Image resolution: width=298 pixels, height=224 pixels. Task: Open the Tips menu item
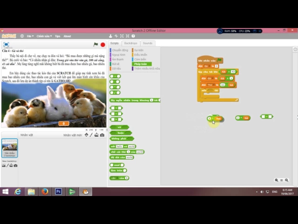[57, 36]
